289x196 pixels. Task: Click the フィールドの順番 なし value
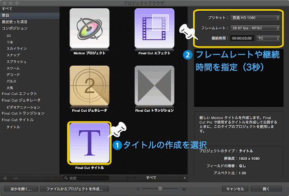(242, 166)
